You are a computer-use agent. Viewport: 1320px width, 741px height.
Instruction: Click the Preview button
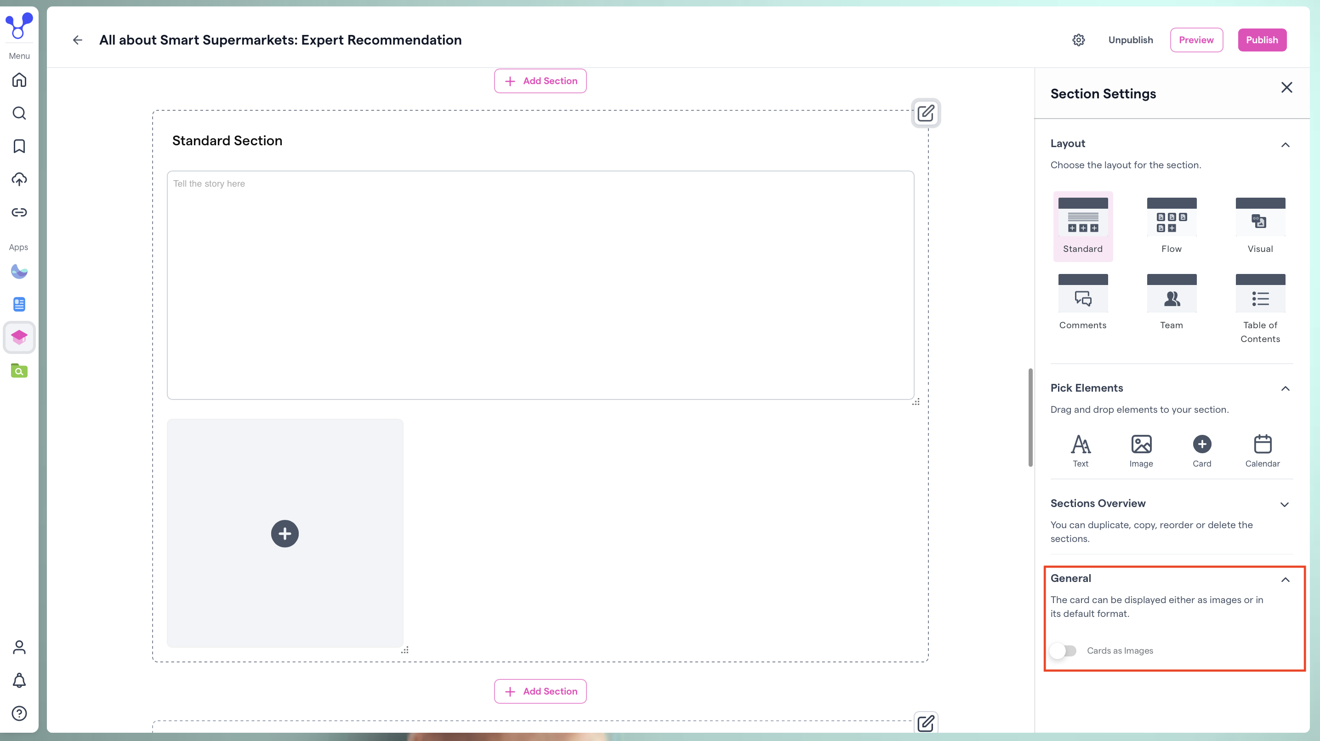(x=1196, y=40)
